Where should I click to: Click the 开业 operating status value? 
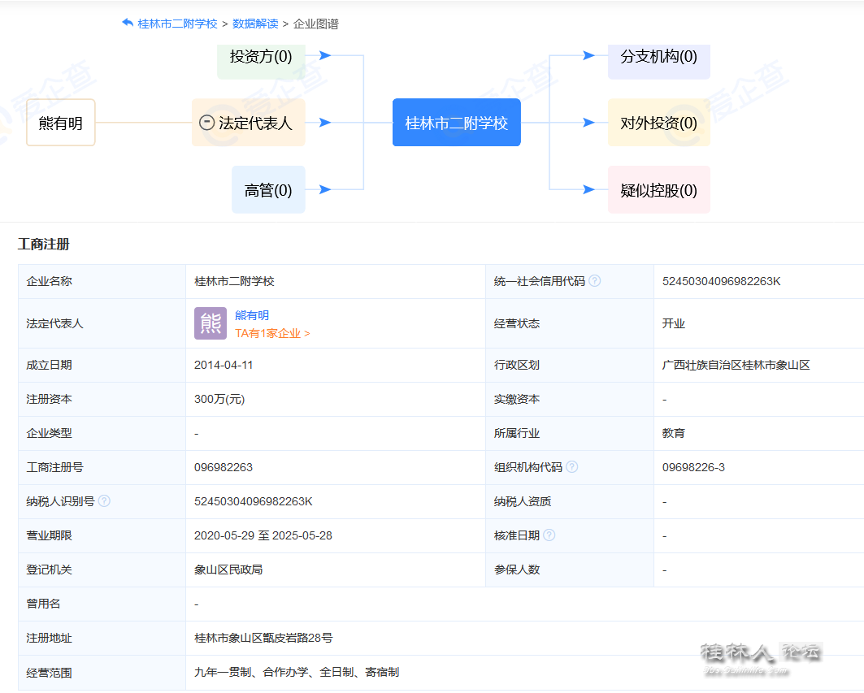(673, 323)
